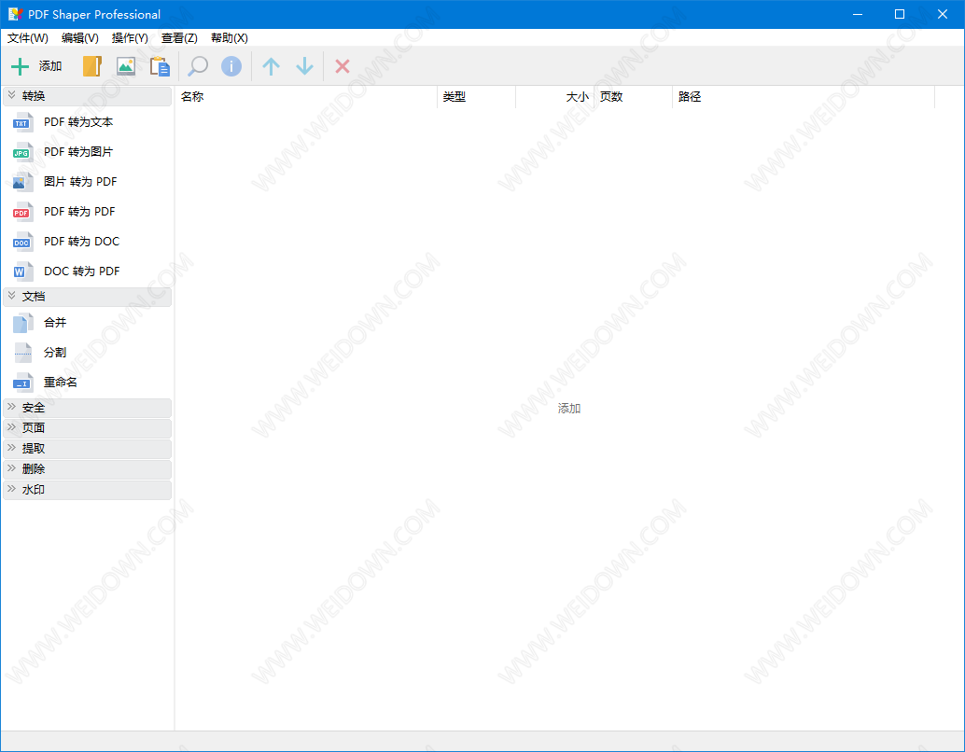
Task: Click the 添加 label in the toolbar
Action: pos(50,66)
